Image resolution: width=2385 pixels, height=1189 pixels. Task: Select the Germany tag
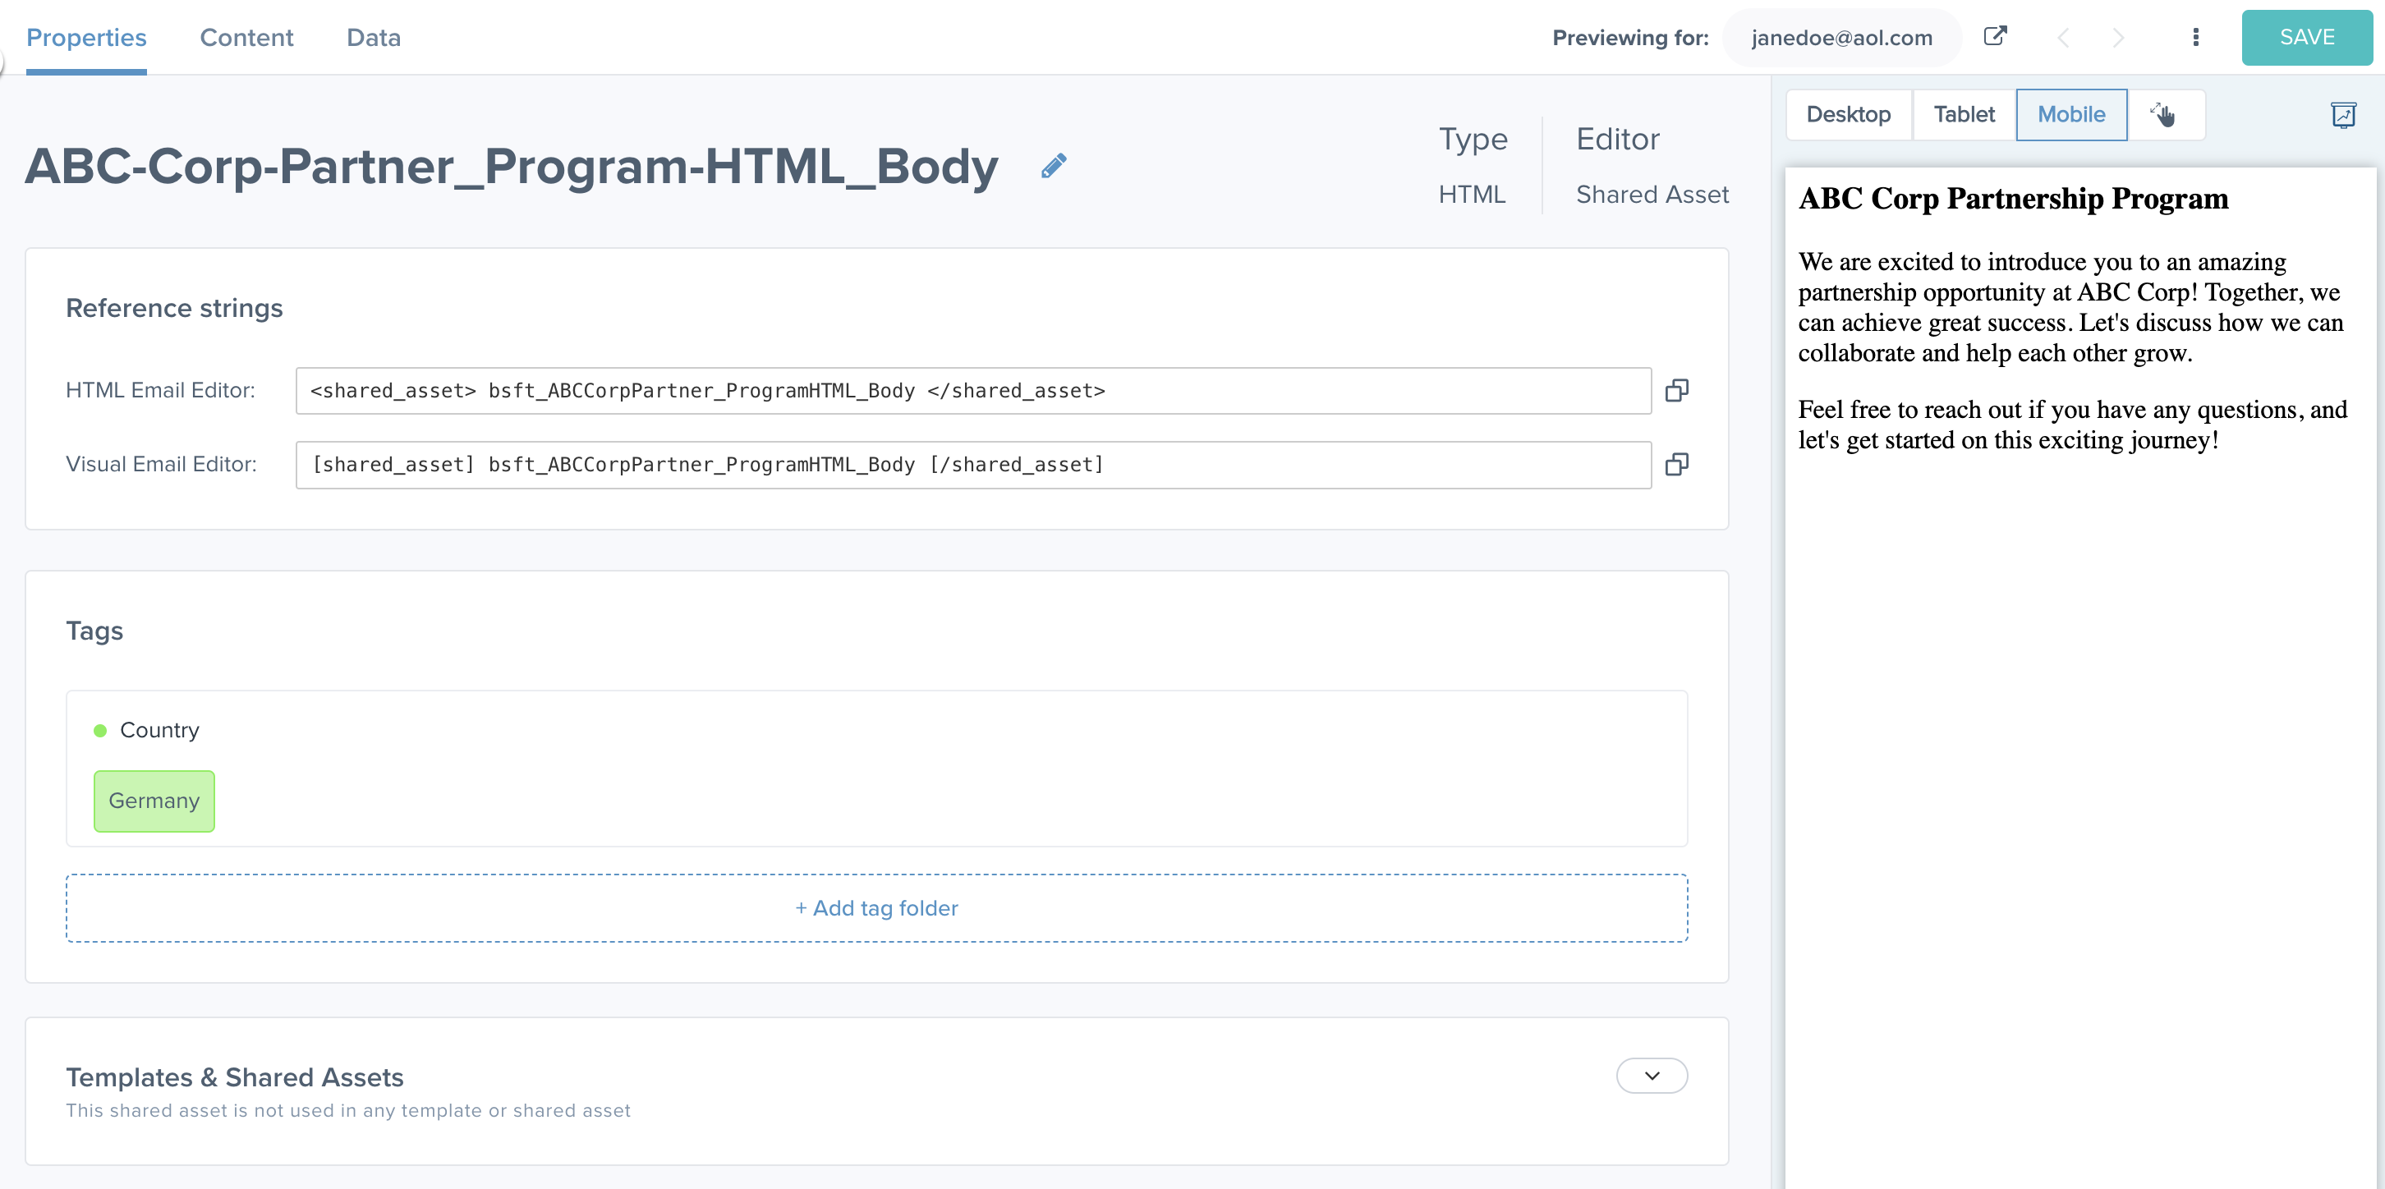(154, 800)
